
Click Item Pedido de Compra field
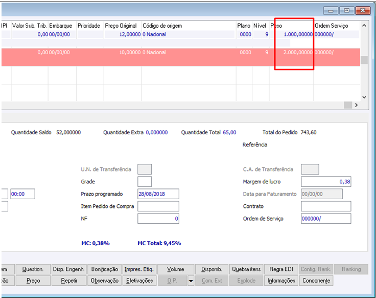pos(158,206)
